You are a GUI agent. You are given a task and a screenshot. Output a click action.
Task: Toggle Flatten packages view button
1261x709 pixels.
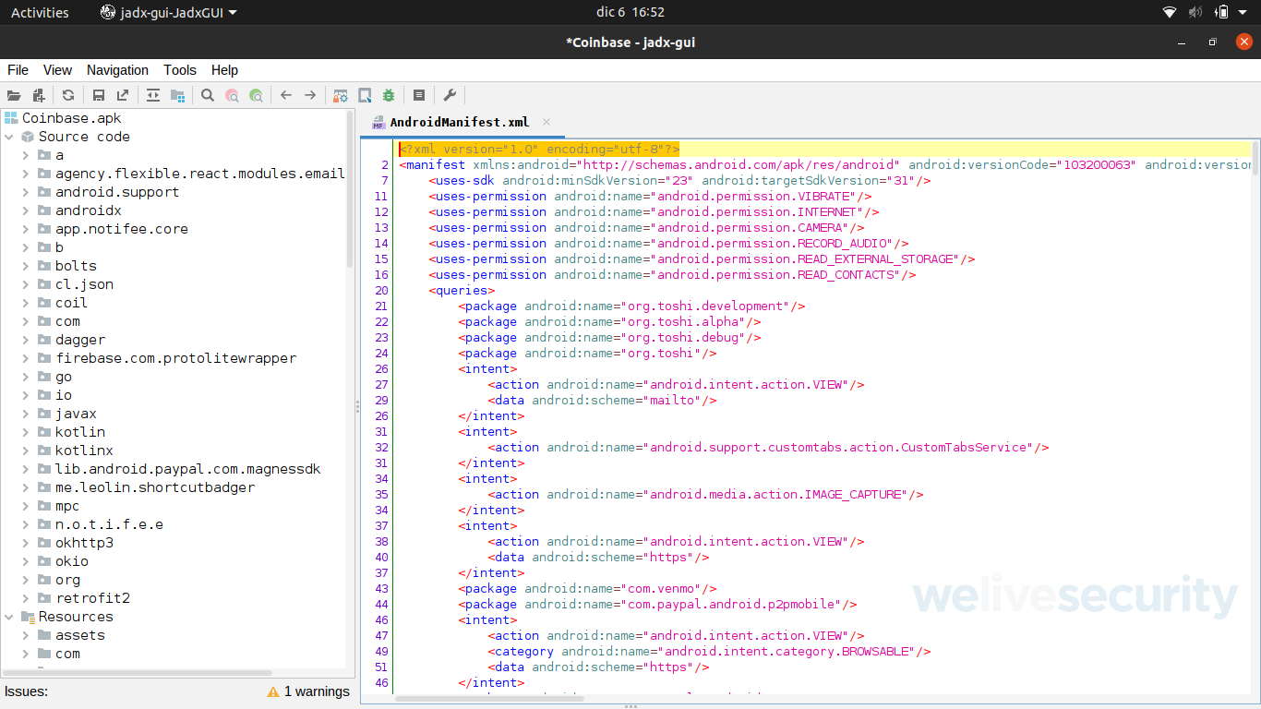point(177,95)
